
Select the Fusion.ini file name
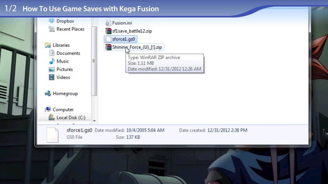tap(122, 23)
